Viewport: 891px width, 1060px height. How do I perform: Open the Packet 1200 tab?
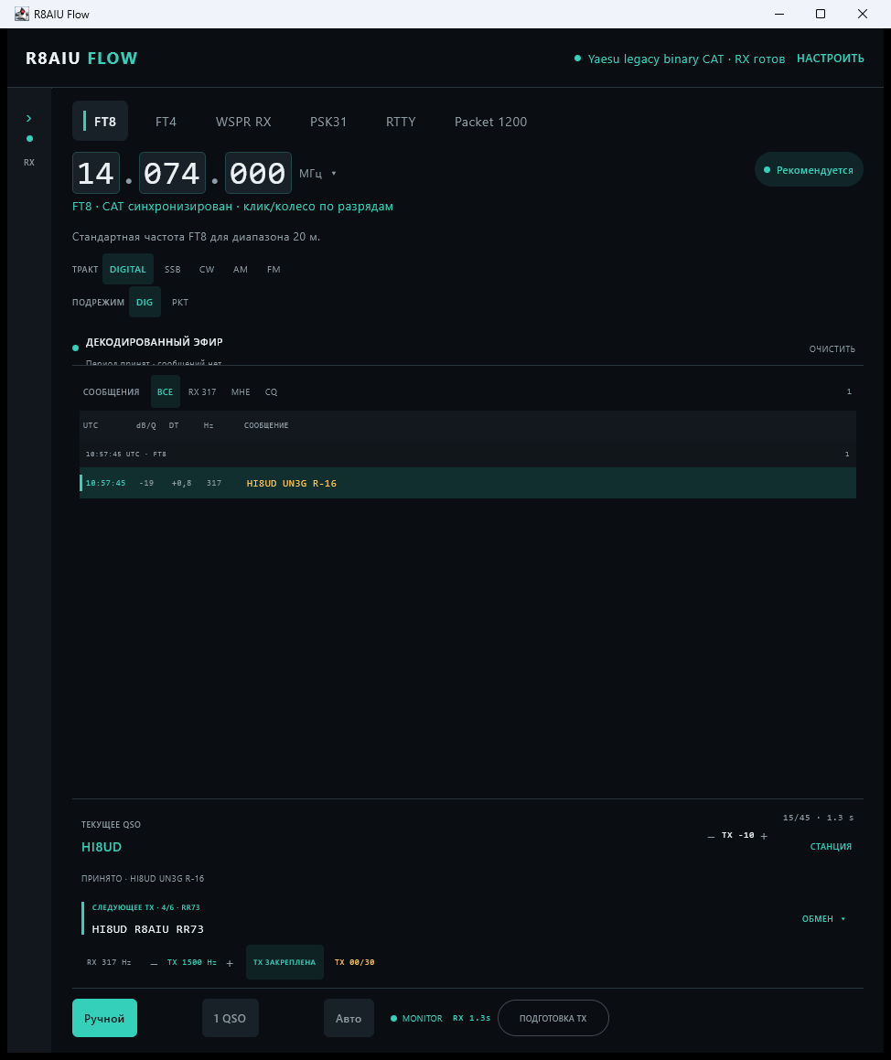point(491,122)
